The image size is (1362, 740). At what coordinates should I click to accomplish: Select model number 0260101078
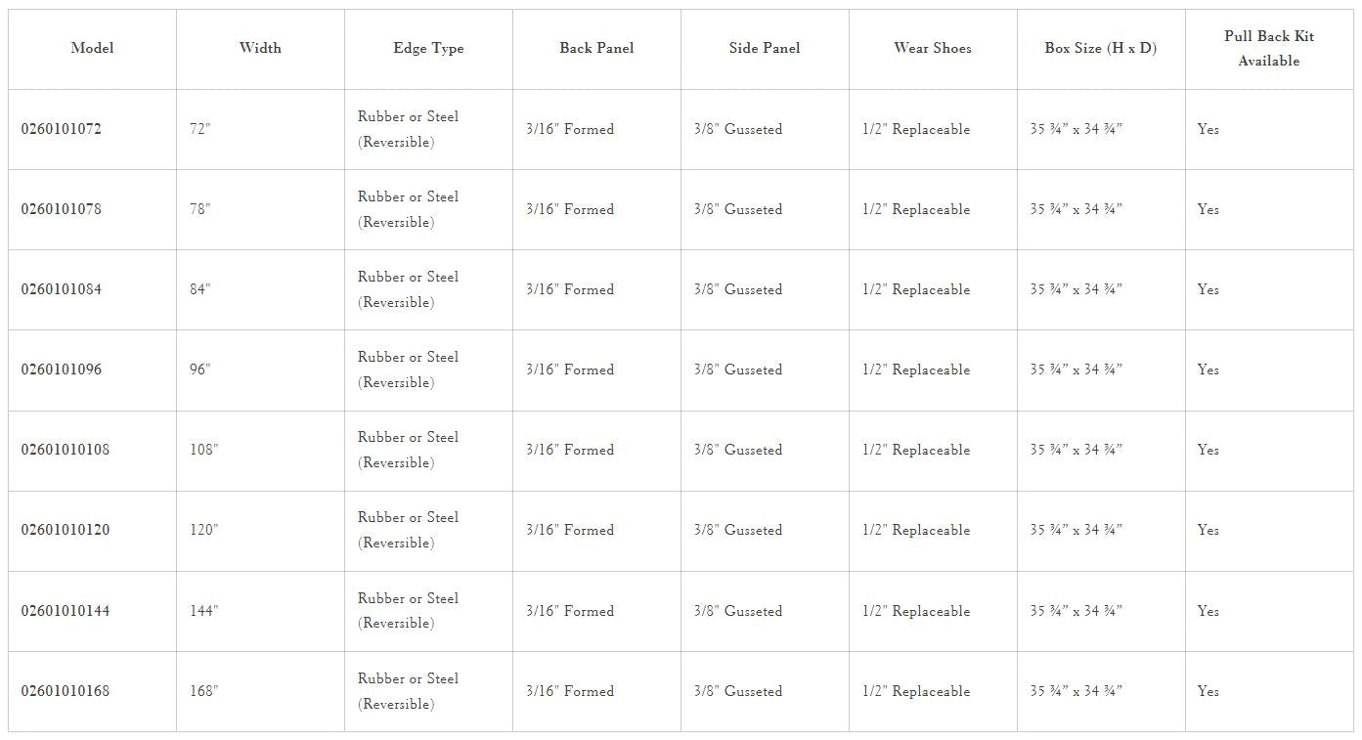point(62,209)
